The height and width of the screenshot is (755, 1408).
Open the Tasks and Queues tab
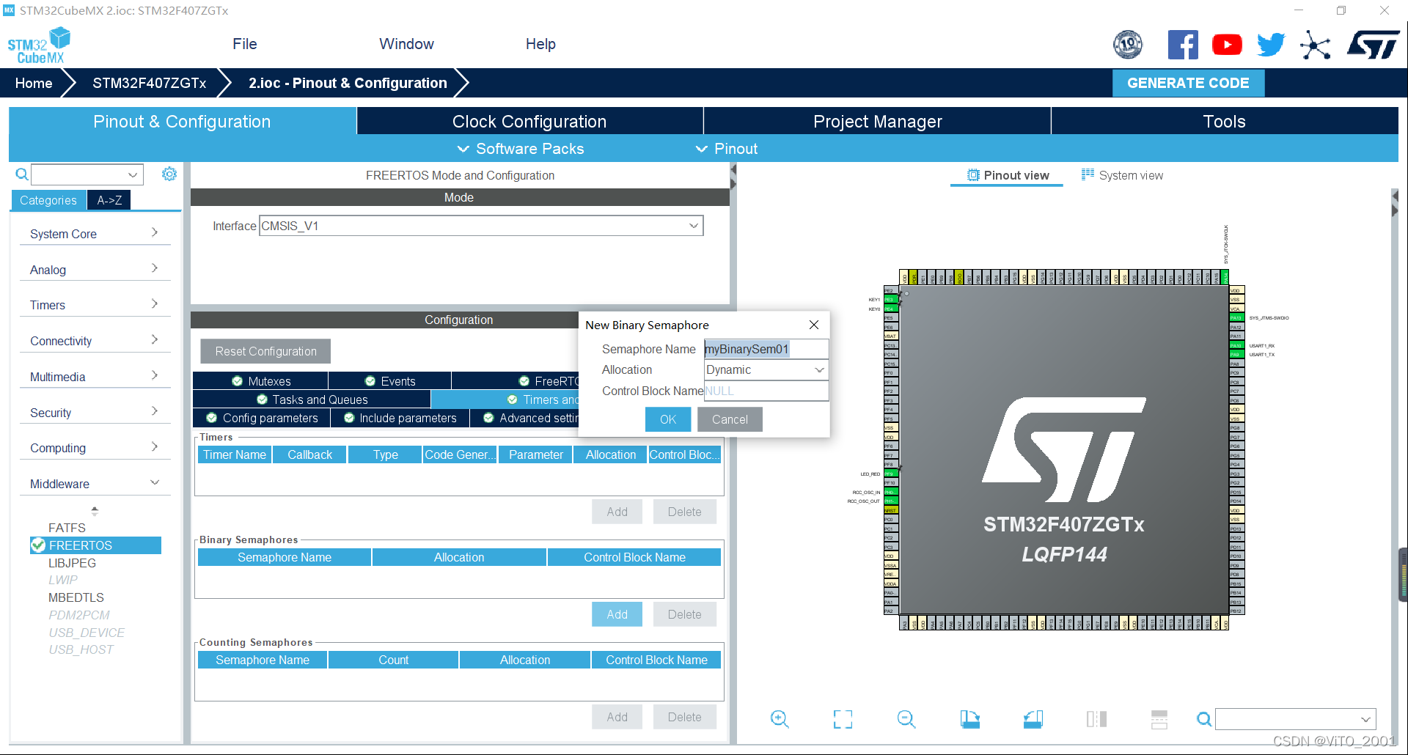[312, 399]
